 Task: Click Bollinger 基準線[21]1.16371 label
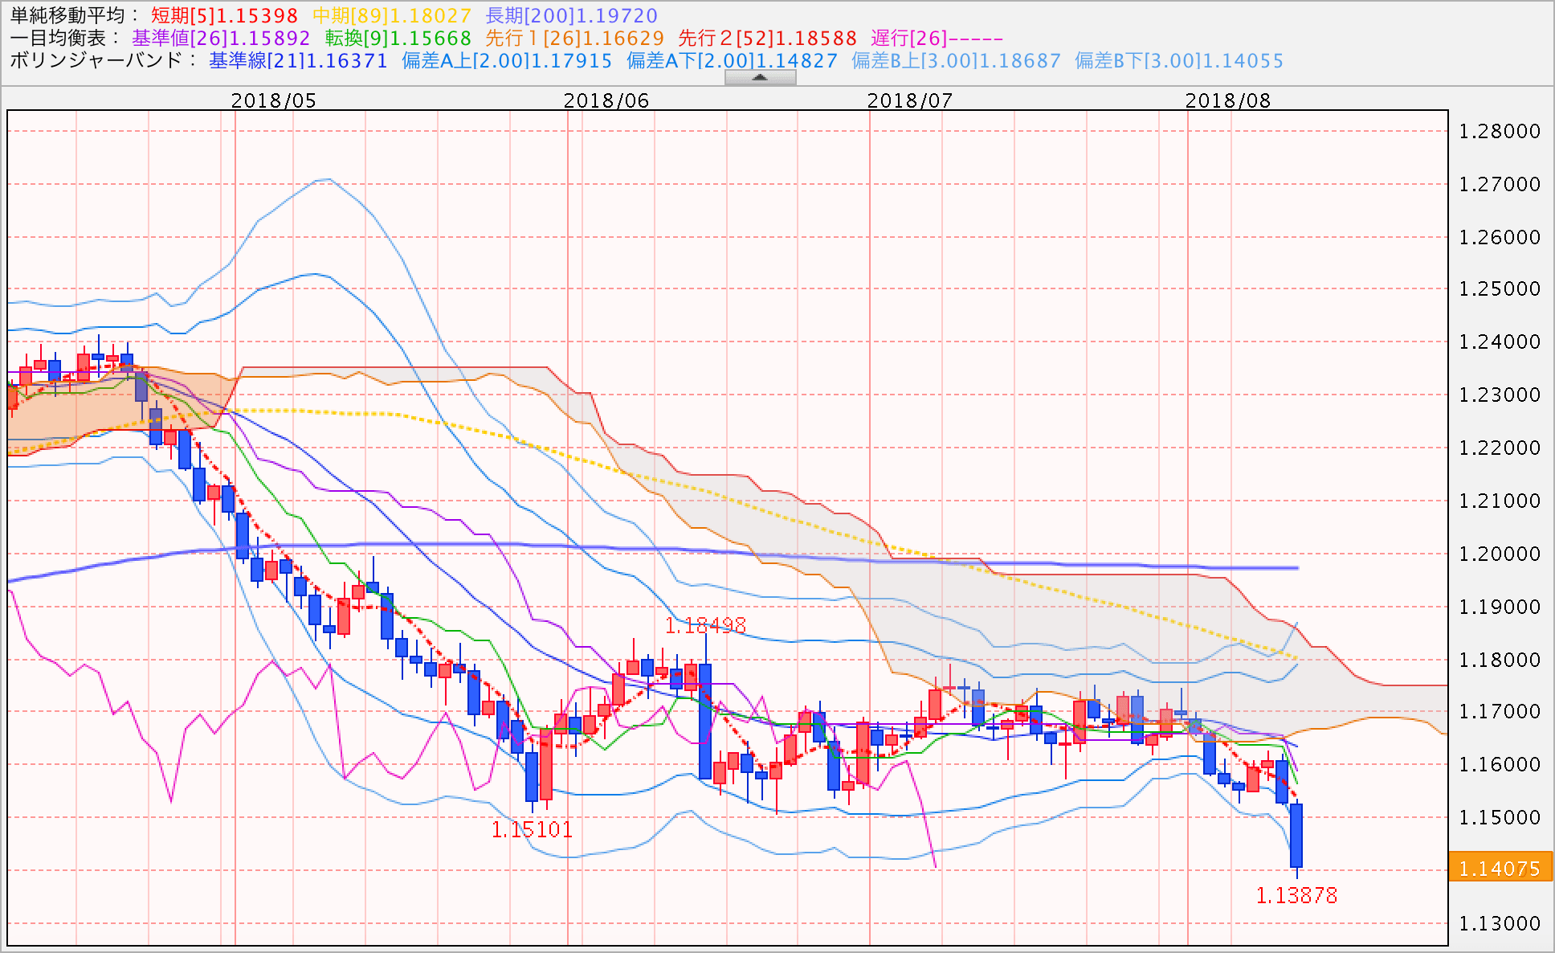298,61
